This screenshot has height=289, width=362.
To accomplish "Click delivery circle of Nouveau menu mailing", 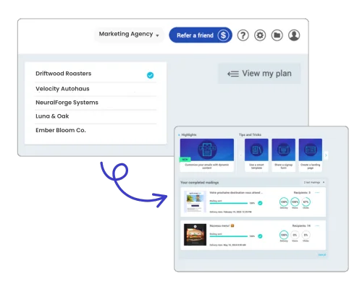I will (284, 235).
